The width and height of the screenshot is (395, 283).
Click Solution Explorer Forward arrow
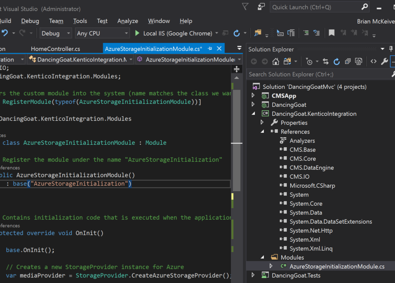click(264, 61)
